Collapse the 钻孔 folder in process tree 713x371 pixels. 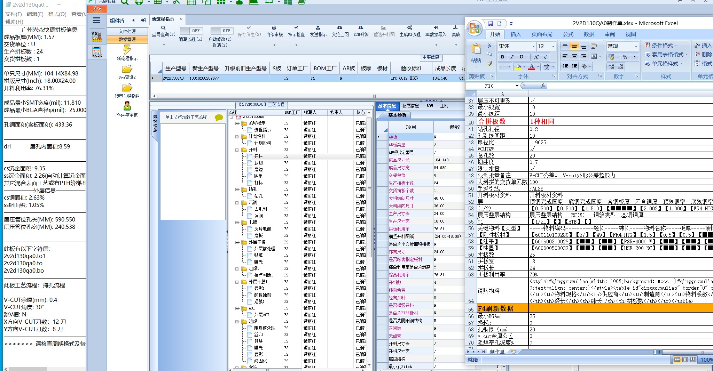(x=237, y=189)
